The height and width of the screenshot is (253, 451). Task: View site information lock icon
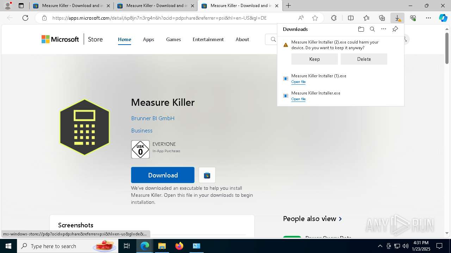(44, 18)
